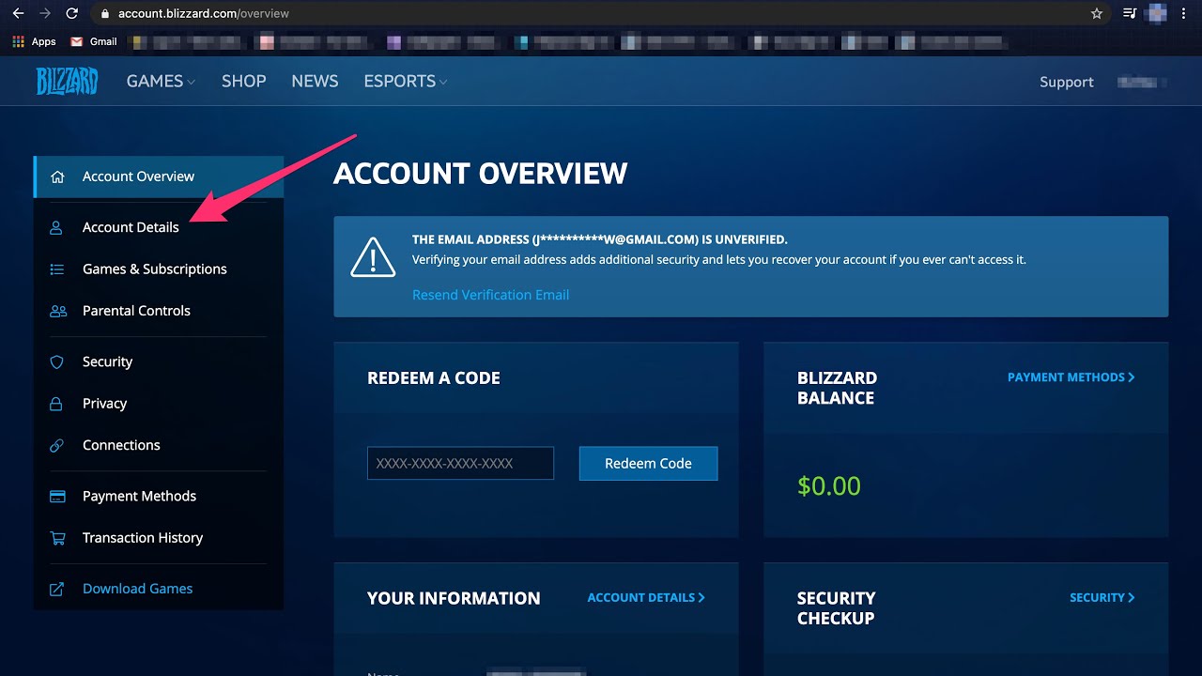Viewport: 1202px width, 676px height.
Task: Open the account name dropdown near Support
Action: point(1142,83)
